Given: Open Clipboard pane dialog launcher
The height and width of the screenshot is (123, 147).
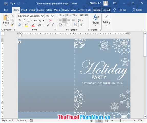Looking at the screenshot, I should (14, 30).
